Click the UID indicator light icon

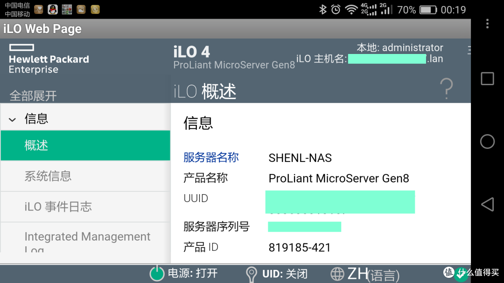(252, 274)
